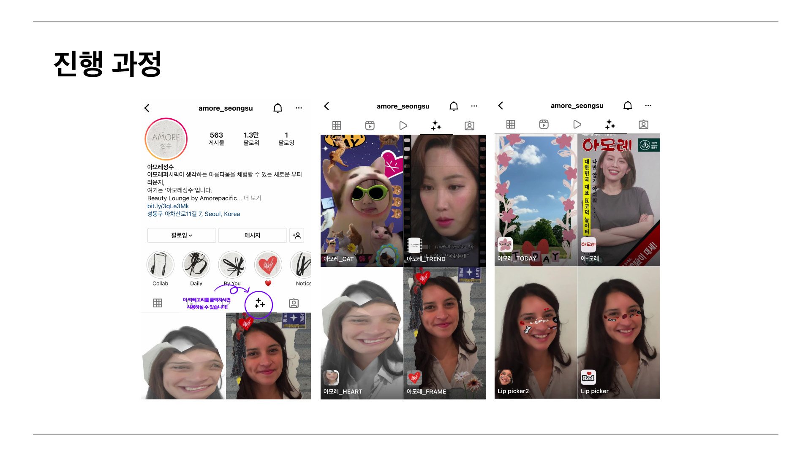Screen dimensions: 811x456
Task: Open the 성동구 아차산로11길 7 address link
Action: tap(193, 214)
